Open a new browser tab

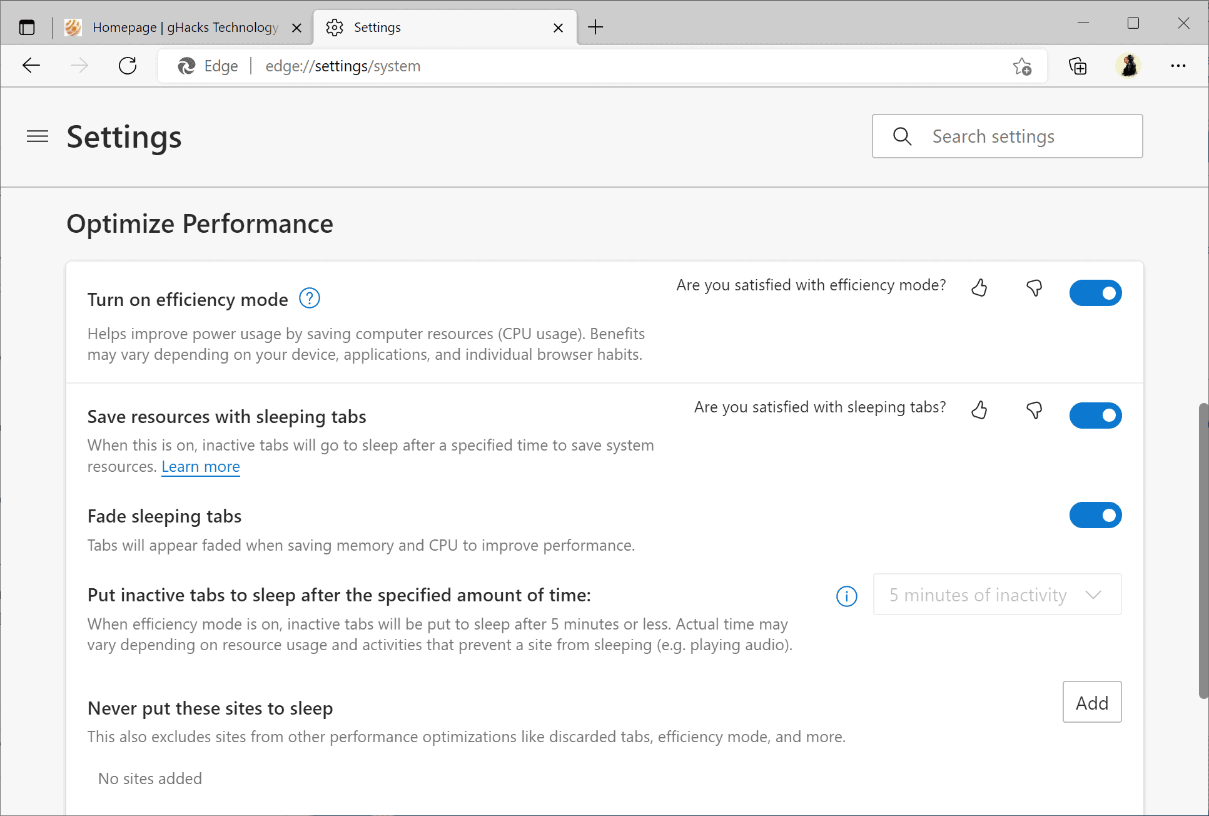click(x=595, y=27)
